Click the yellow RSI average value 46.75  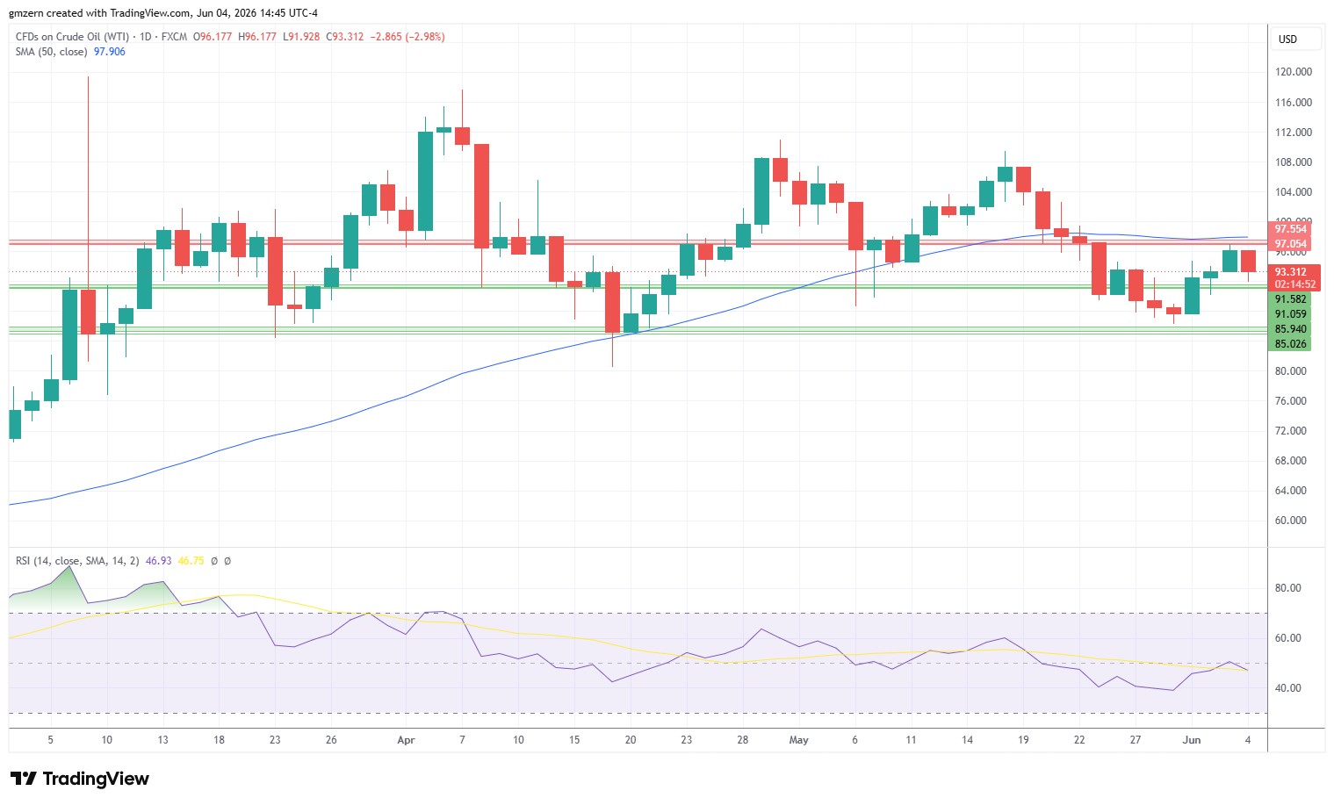pyautogui.click(x=191, y=561)
